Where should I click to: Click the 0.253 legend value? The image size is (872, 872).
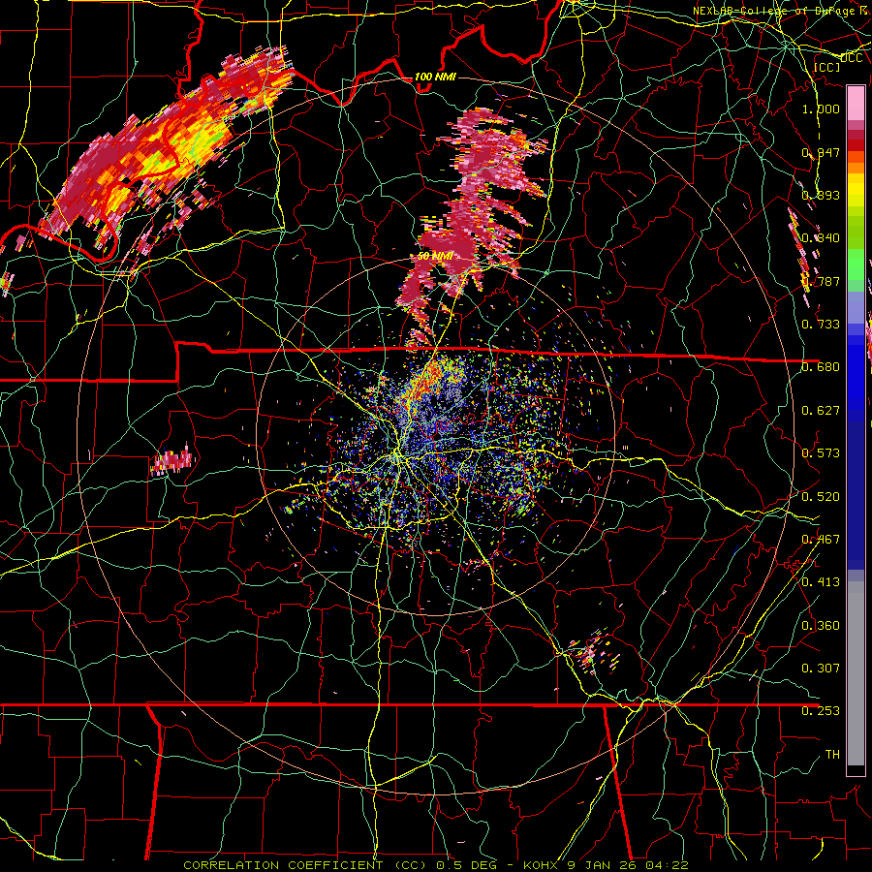pyautogui.click(x=821, y=711)
